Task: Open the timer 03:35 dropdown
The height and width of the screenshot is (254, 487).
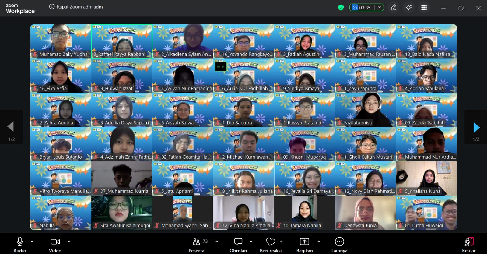Action: [x=379, y=8]
